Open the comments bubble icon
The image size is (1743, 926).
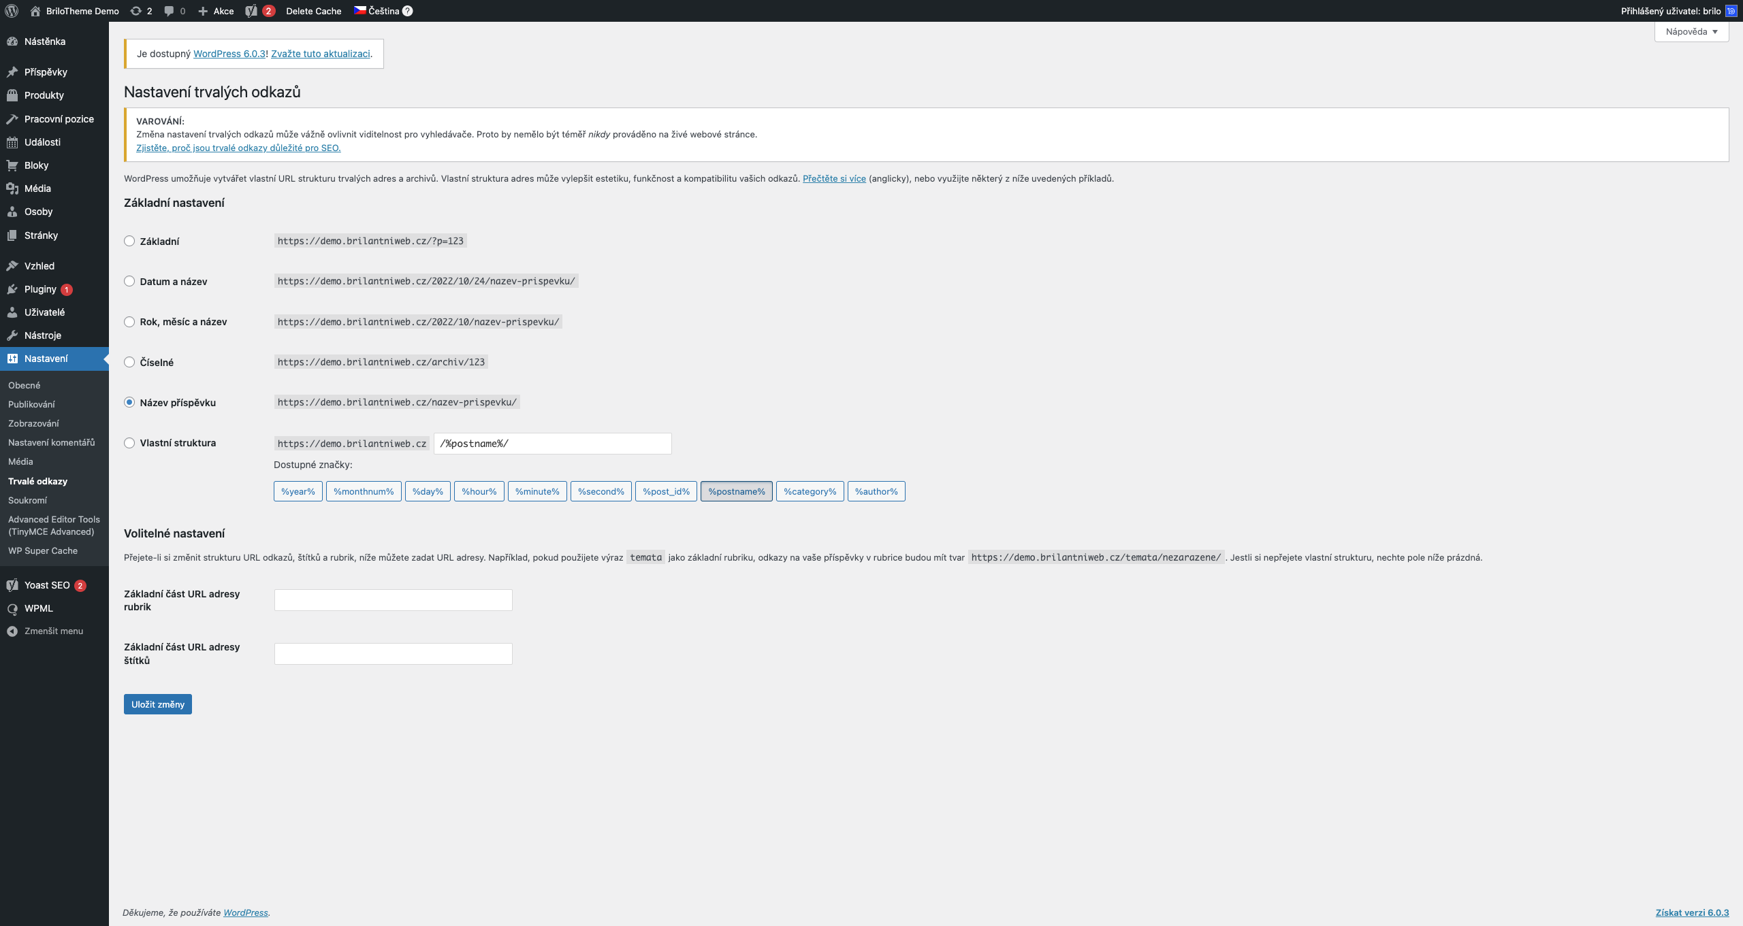click(x=169, y=11)
